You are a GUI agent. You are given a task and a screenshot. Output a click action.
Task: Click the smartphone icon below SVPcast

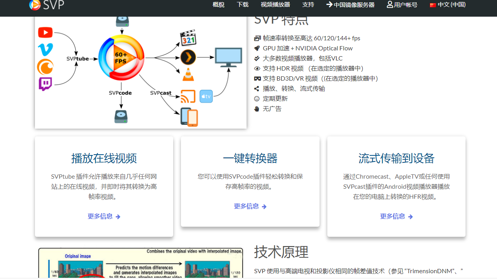click(x=189, y=117)
